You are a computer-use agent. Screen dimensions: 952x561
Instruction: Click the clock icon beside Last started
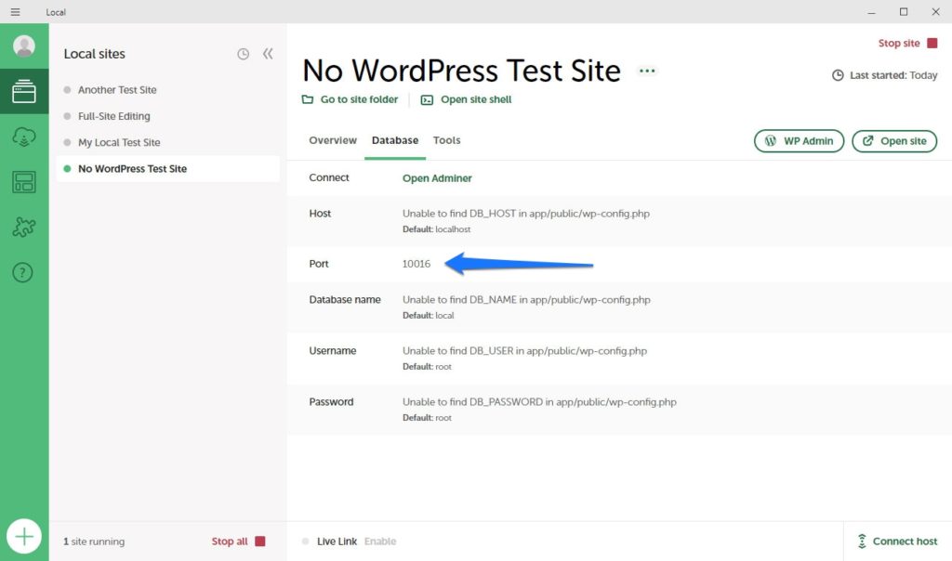coord(838,75)
